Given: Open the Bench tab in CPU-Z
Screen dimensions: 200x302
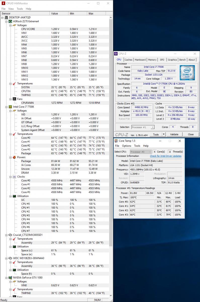Looking at the screenshot, I should (x=183, y=60).
